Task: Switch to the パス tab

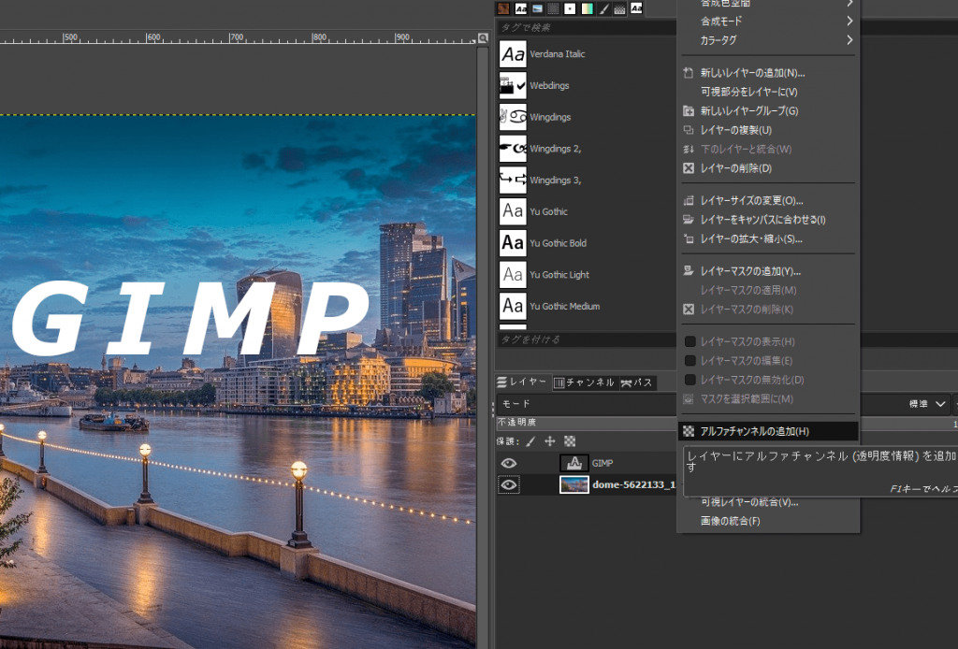Action: point(637,382)
